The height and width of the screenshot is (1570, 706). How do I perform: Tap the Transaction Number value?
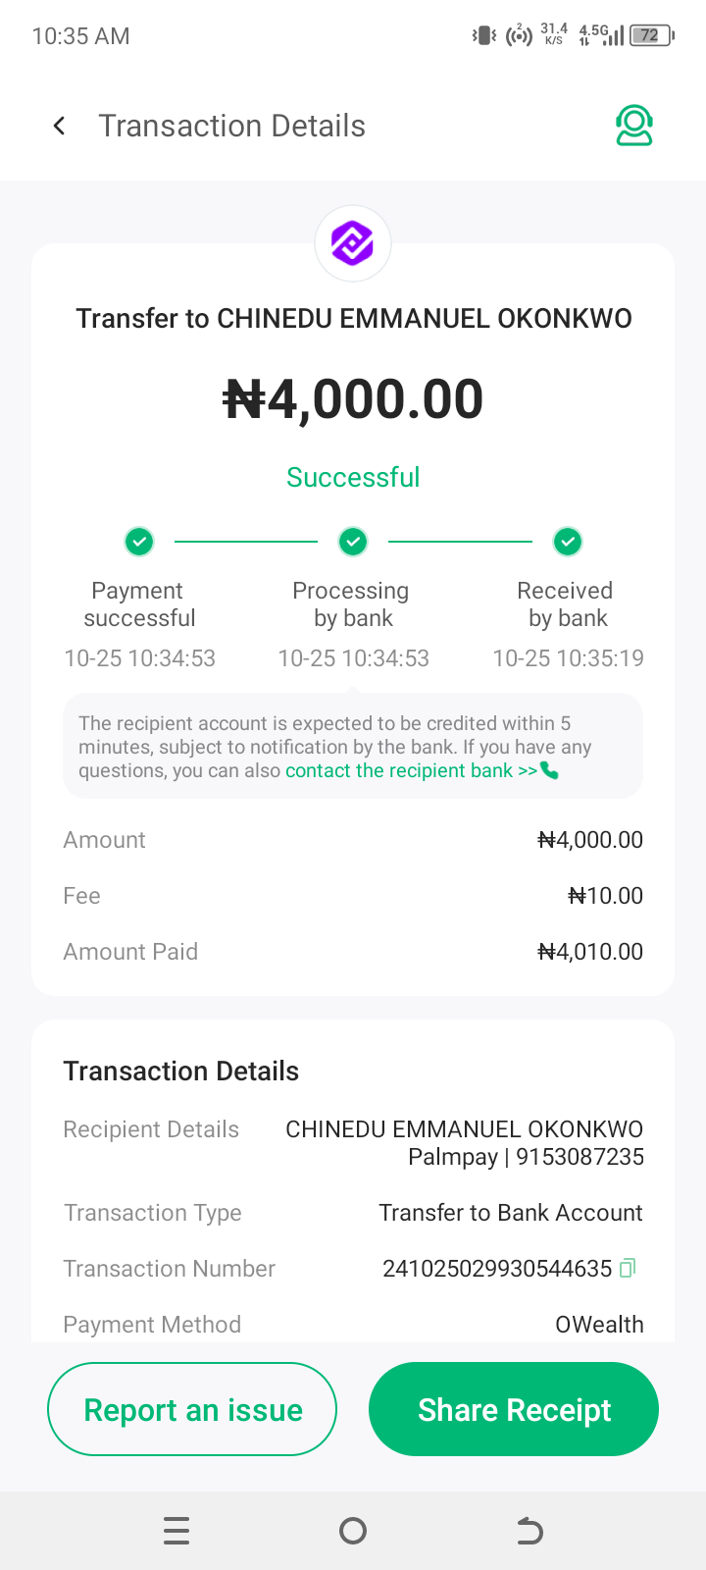click(x=497, y=1269)
